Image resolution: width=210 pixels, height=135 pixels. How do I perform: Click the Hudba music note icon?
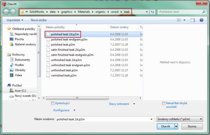(12, 65)
